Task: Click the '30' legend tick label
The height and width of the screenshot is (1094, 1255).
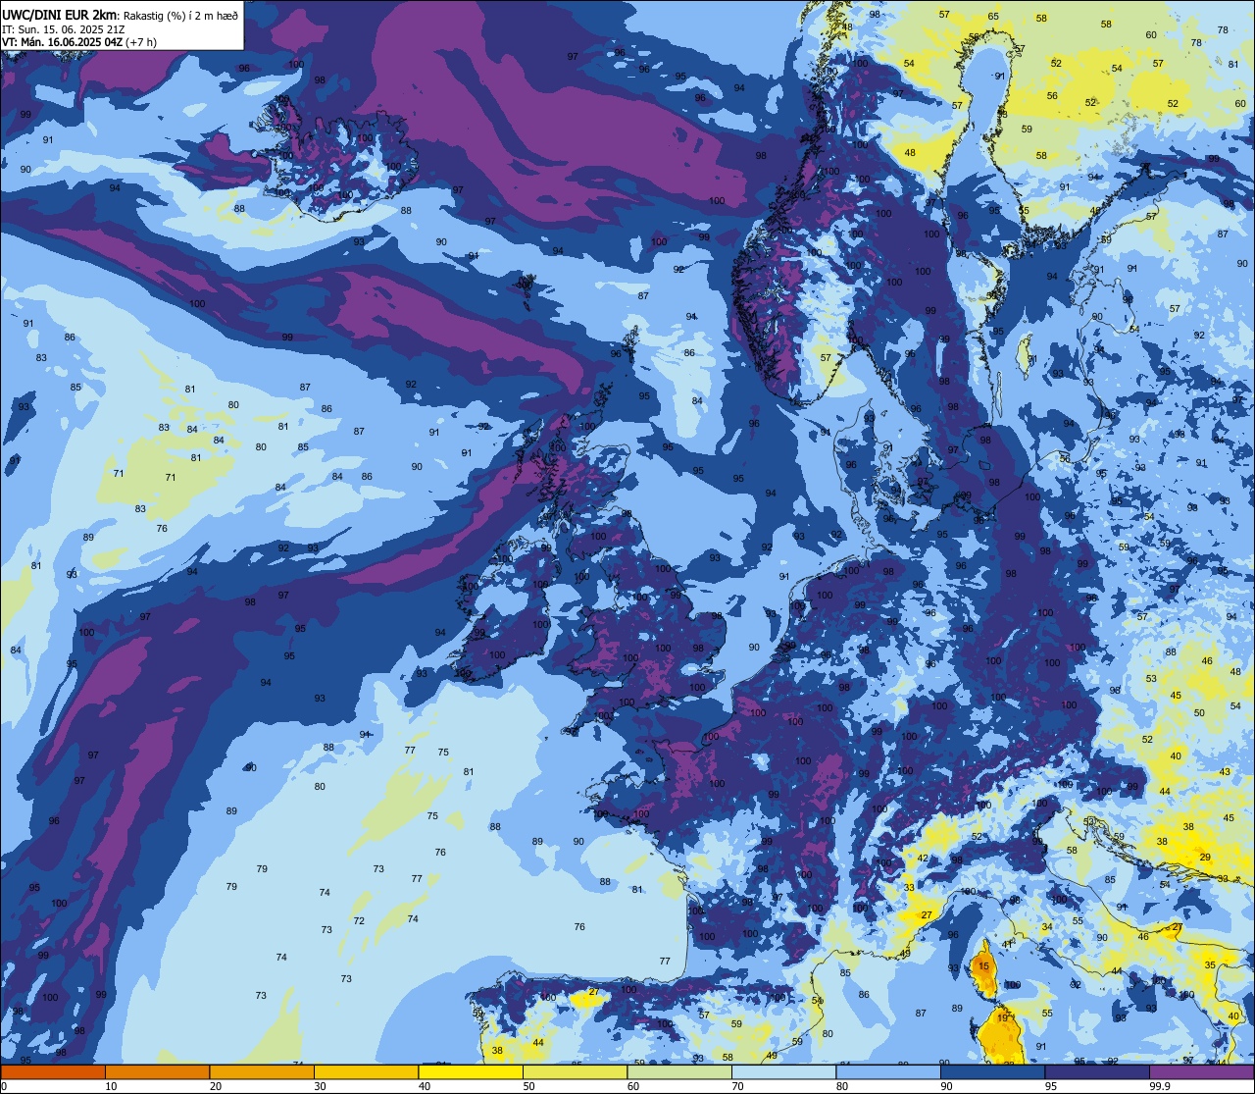Action: (x=320, y=1086)
